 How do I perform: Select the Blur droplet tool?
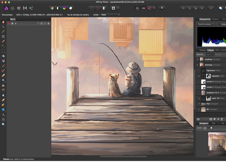(x=3, y=95)
